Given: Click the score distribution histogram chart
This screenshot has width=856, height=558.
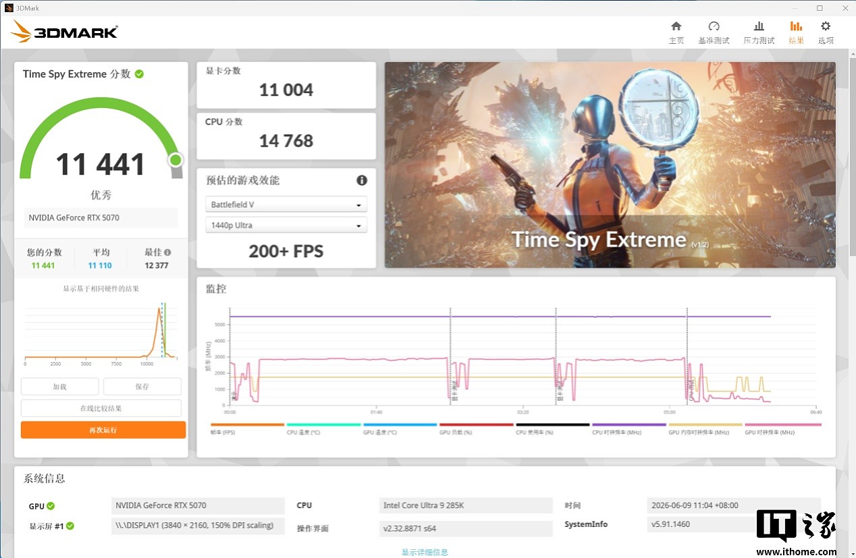Looking at the screenshot, I should [x=101, y=334].
